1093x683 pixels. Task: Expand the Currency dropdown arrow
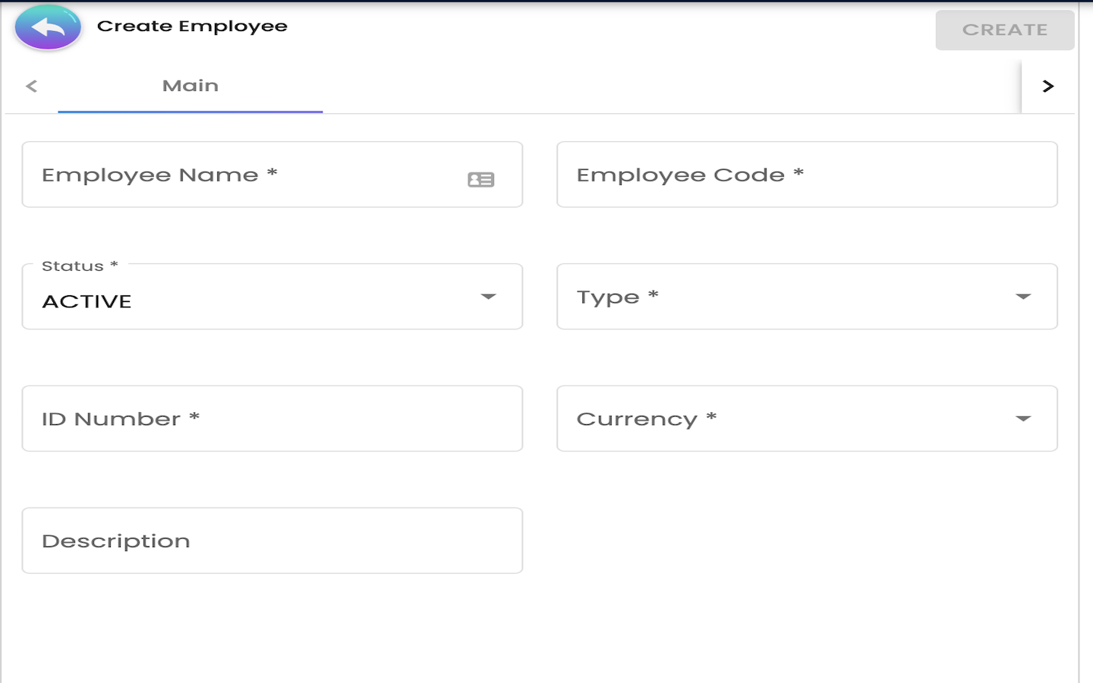click(x=1022, y=419)
